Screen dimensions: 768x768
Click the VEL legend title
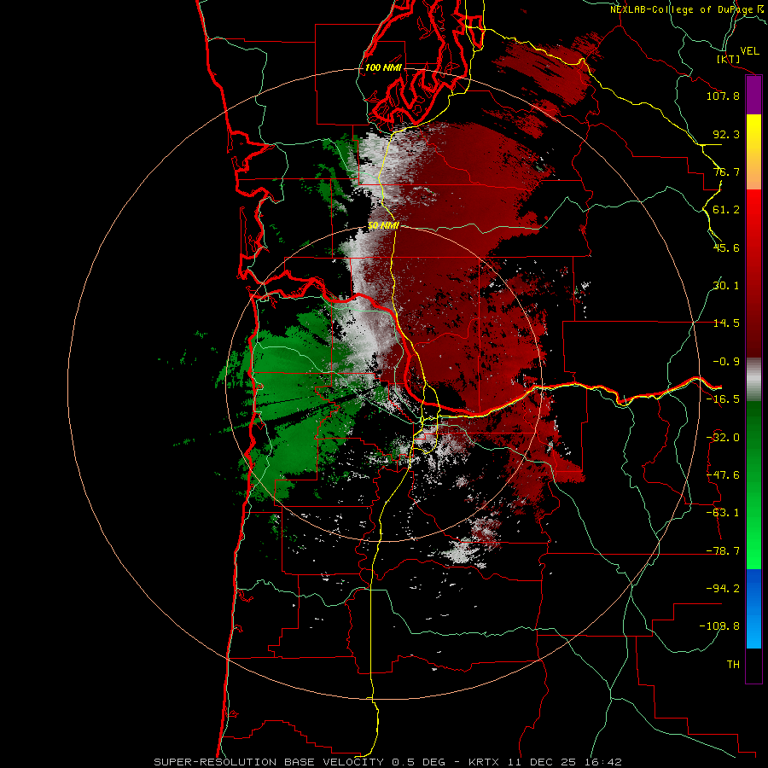(749, 51)
